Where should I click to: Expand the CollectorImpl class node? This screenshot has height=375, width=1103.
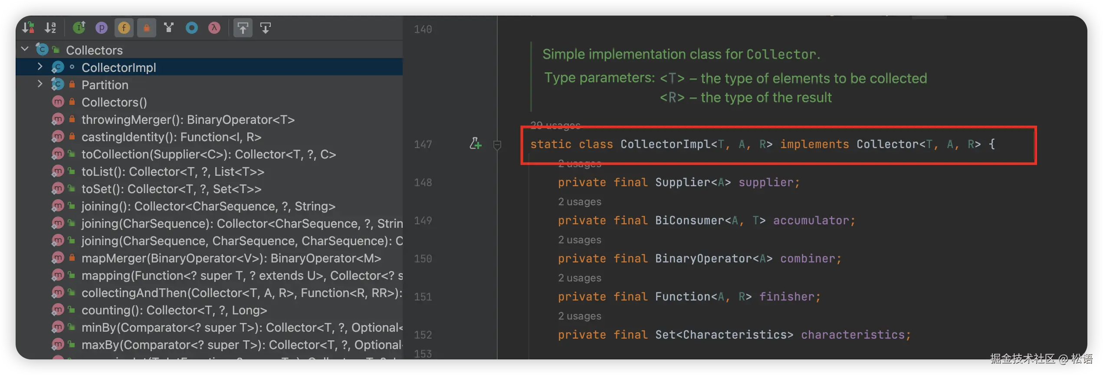pyautogui.click(x=40, y=67)
